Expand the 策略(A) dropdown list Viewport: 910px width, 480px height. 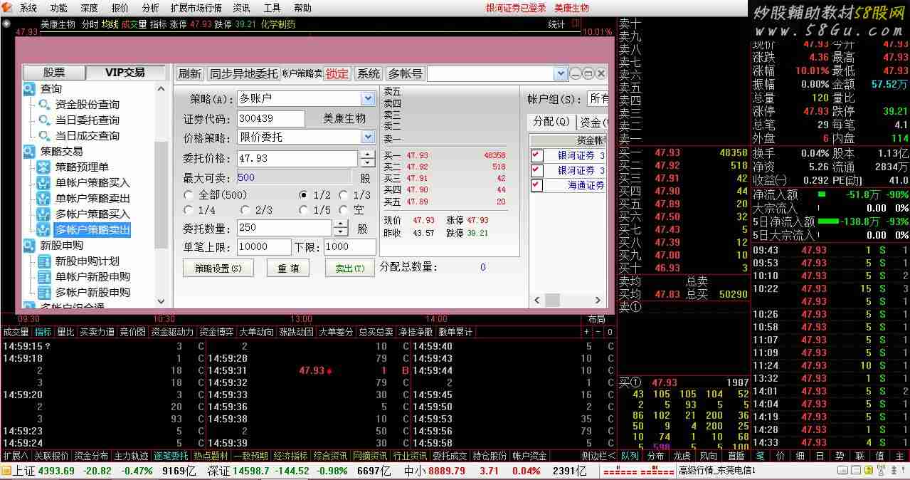point(367,99)
